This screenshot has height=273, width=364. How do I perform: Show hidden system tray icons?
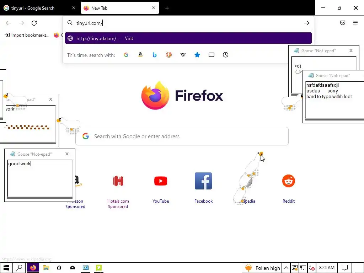pos(286,268)
